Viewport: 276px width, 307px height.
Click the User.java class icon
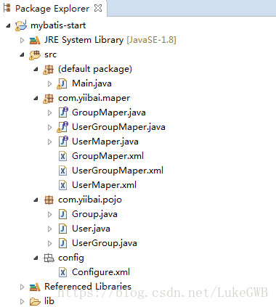click(62, 229)
